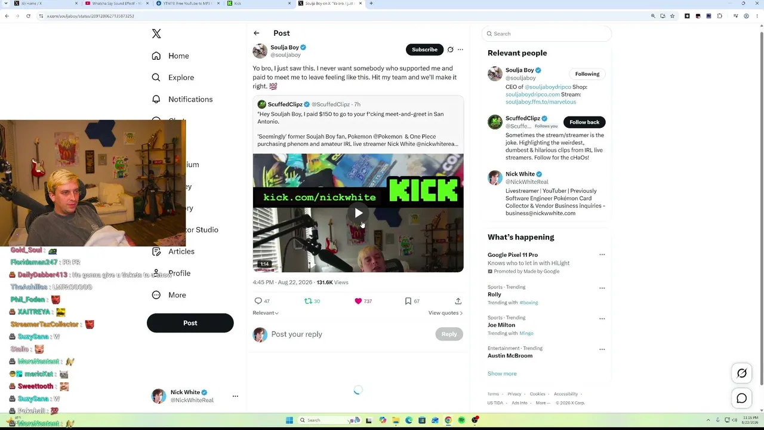
Task: Click the #boxing hashtag link
Action: [528, 303]
